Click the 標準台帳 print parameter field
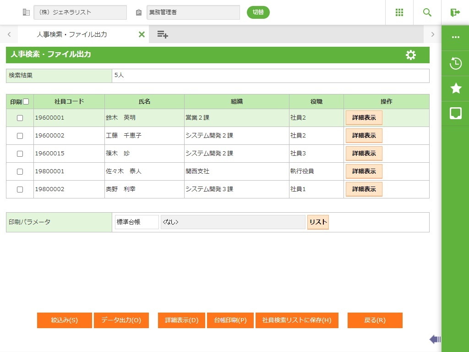Image resolution: width=469 pixels, height=352 pixels. tap(136, 222)
